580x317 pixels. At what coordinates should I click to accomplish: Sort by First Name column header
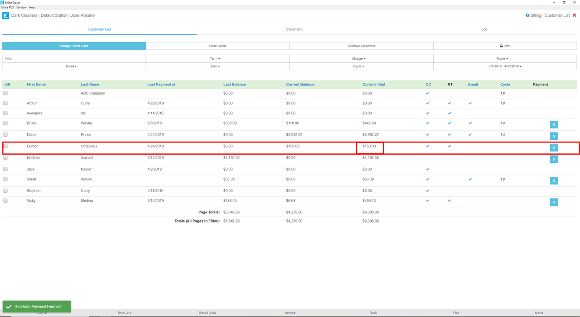(x=36, y=85)
